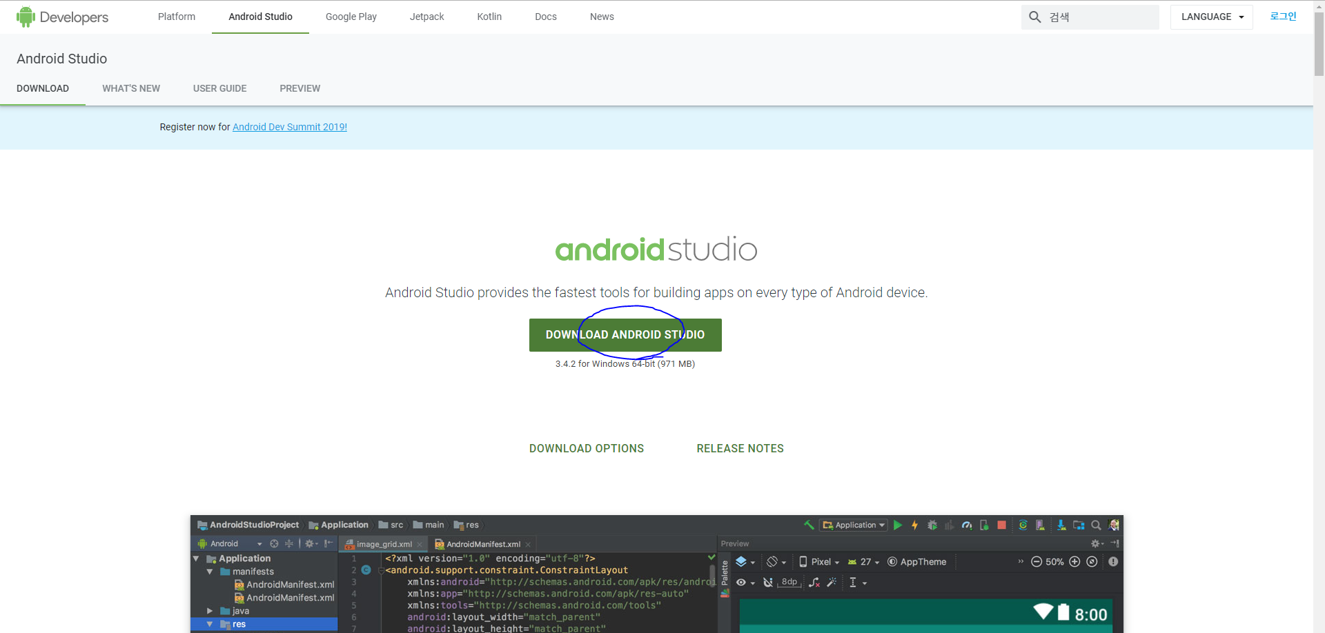Open the News tab

pos(602,17)
